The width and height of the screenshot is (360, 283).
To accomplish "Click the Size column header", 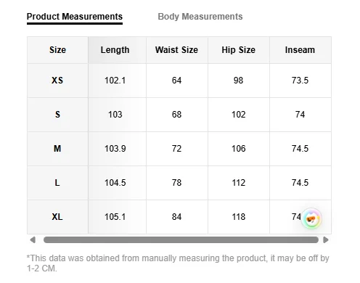I will [57, 50].
